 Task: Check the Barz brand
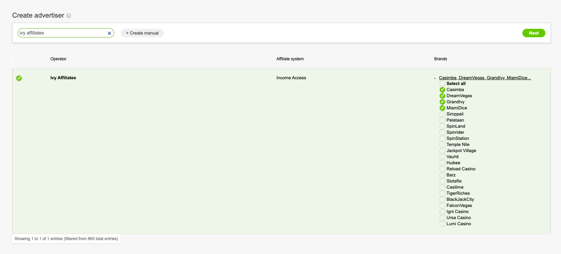[x=442, y=175]
